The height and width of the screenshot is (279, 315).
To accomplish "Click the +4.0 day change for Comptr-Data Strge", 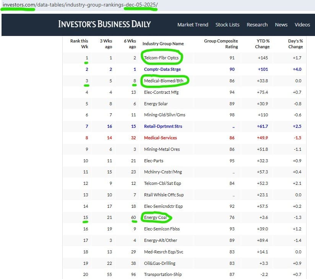I will point(297,69).
